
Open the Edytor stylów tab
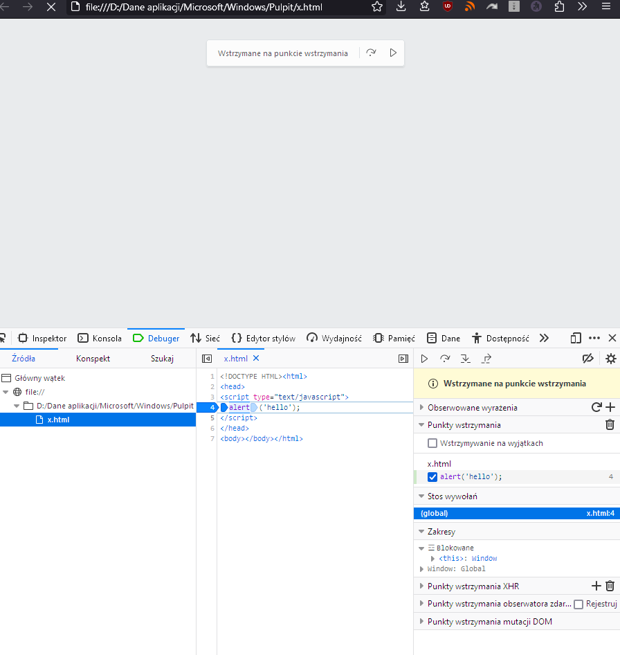264,338
